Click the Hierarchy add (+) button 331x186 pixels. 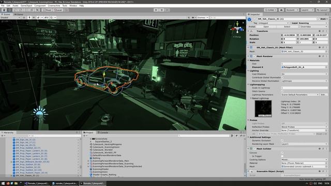coord(3,136)
